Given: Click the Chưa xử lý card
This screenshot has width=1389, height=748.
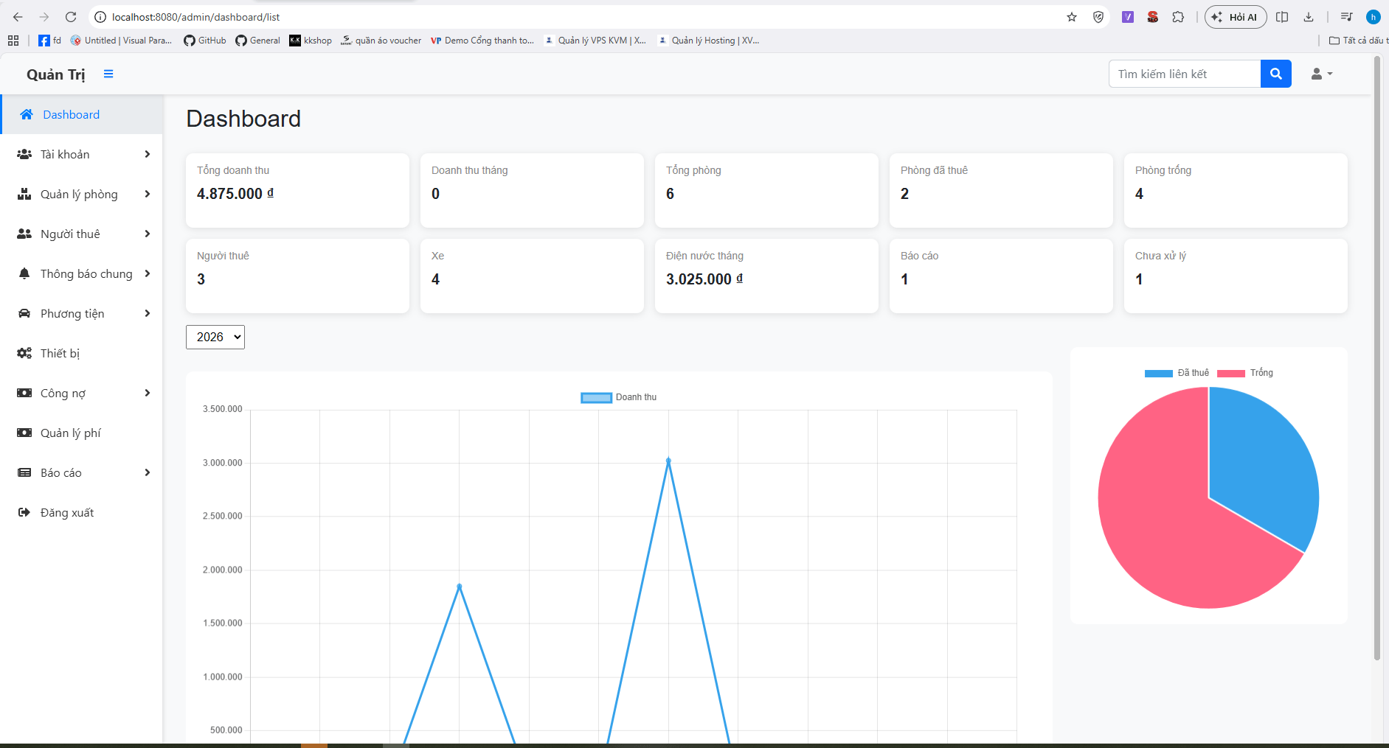Looking at the screenshot, I should (x=1236, y=276).
